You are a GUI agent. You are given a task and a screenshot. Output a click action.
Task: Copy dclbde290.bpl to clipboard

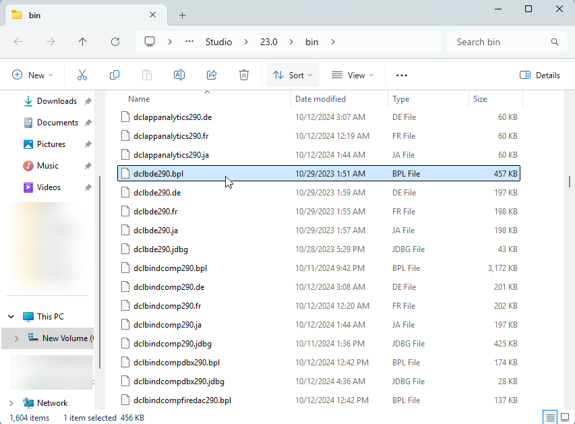pos(115,75)
